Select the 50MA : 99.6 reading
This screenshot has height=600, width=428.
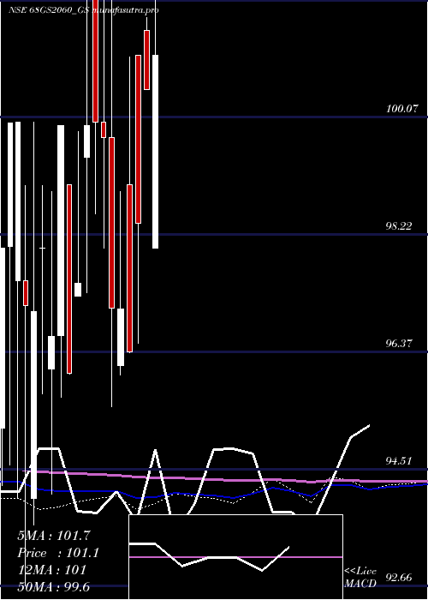point(54,586)
